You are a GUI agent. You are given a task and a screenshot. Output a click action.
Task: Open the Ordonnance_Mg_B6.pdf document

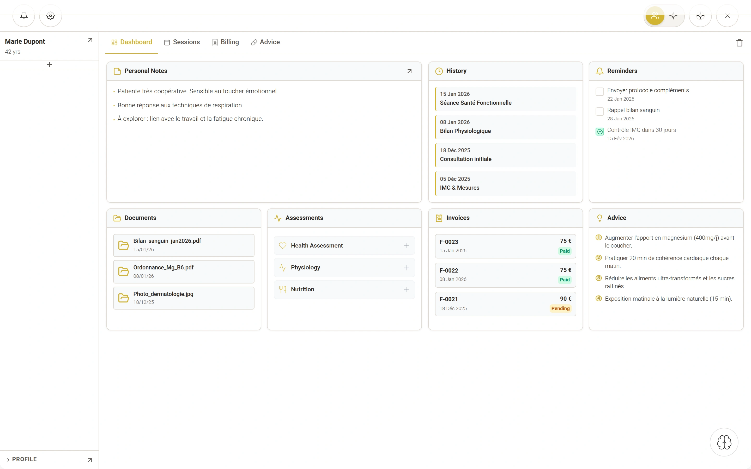tap(184, 271)
